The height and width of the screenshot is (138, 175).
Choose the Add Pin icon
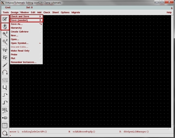point(5,118)
